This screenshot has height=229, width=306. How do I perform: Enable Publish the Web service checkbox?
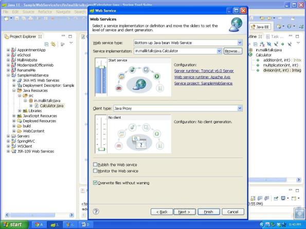95,164
